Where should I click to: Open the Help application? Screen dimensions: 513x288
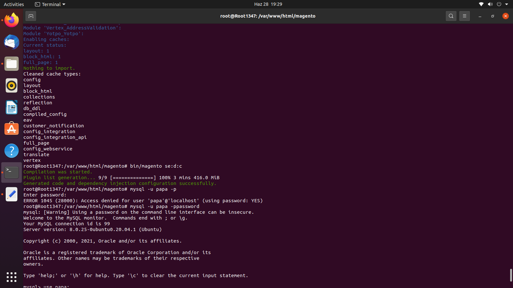pyautogui.click(x=12, y=151)
